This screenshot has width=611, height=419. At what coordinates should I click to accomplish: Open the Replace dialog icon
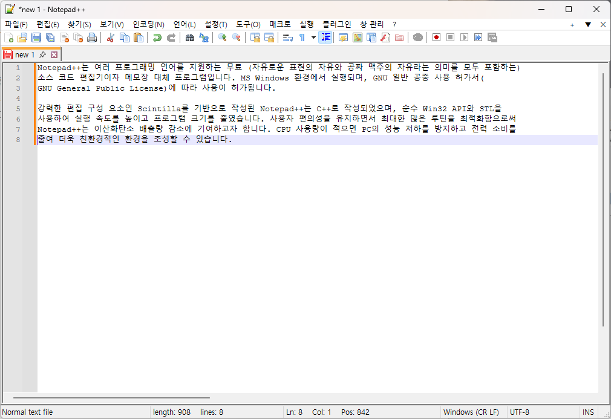pyautogui.click(x=204, y=37)
